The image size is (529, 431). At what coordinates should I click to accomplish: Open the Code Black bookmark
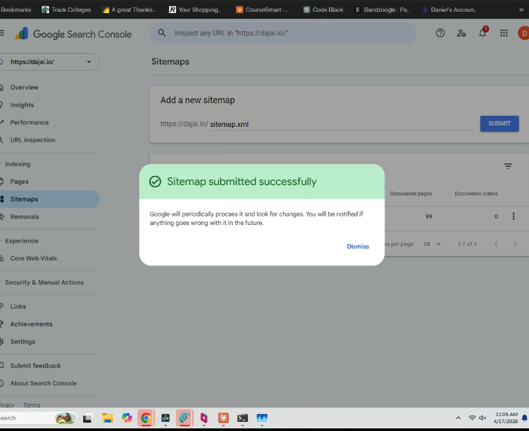[324, 10]
